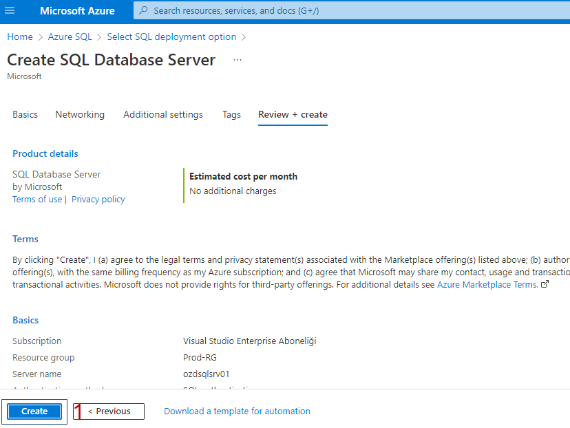View the Privacy policy link
The height and width of the screenshot is (428, 570).
point(98,199)
